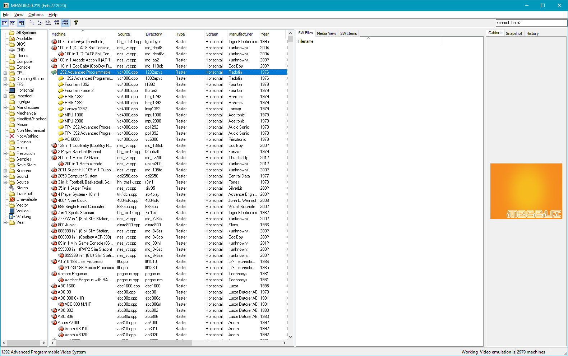568x356 pixels.
Task: Click the Filename column header in SW Files
Action: [368, 41]
